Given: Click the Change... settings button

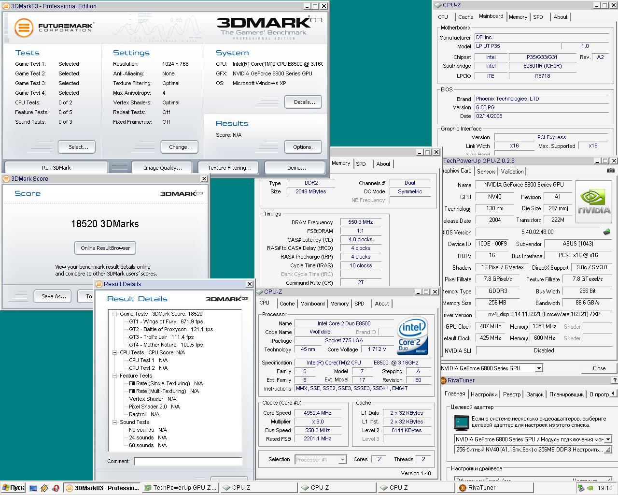Looking at the screenshot, I should point(181,147).
